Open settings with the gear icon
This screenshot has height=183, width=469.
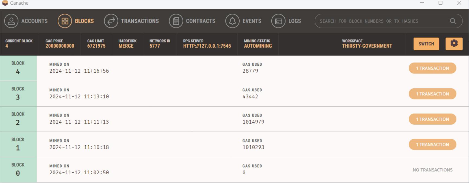pyautogui.click(x=454, y=44)
